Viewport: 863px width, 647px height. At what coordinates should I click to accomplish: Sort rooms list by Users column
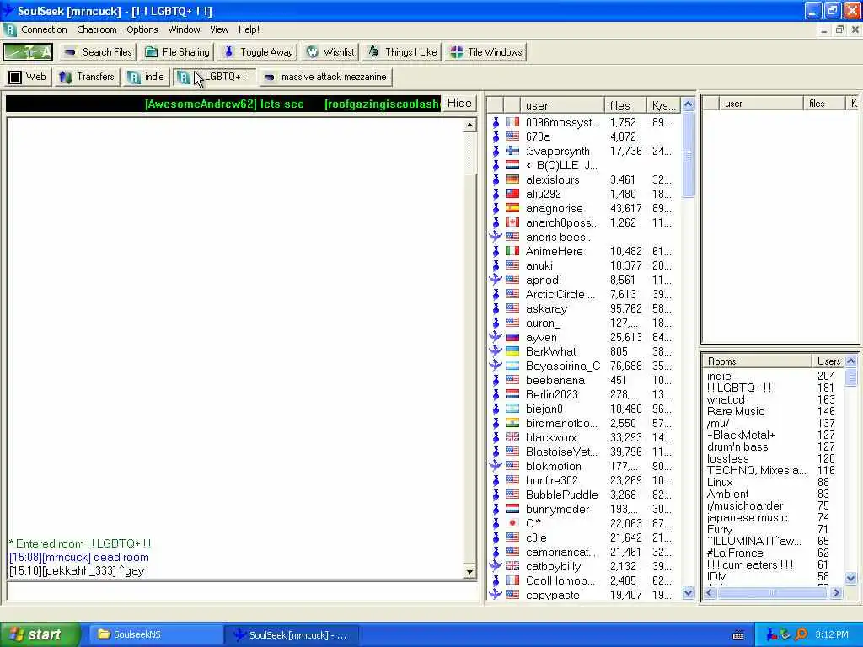828,361
